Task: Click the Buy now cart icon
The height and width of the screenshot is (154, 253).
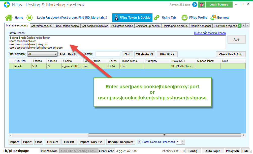Action: 213,18
